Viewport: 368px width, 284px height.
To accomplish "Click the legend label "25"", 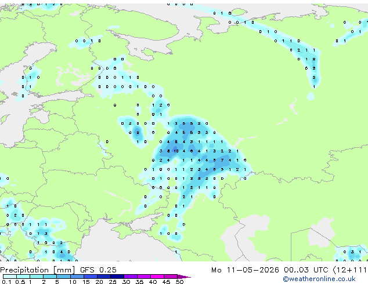I will [x=113, y=282].
